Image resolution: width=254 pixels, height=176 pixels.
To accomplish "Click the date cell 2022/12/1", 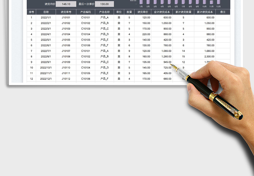I will [x=46, y=79].
